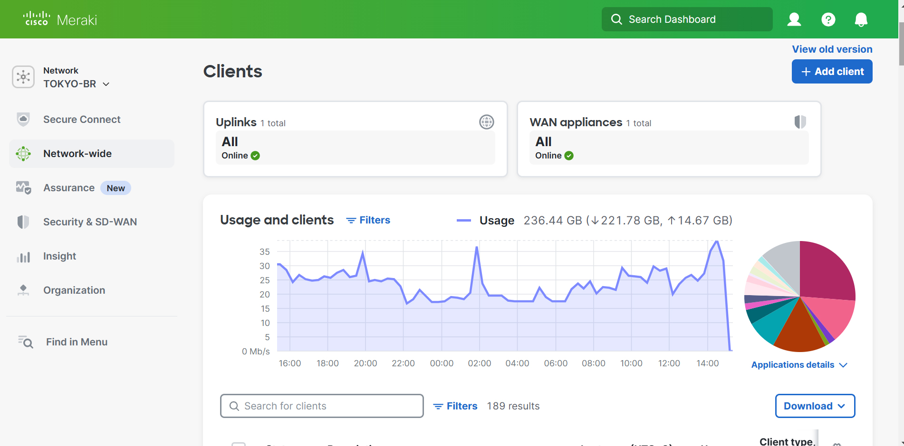
Task: Click the Cisco Meraki logo
Action: 60,19
